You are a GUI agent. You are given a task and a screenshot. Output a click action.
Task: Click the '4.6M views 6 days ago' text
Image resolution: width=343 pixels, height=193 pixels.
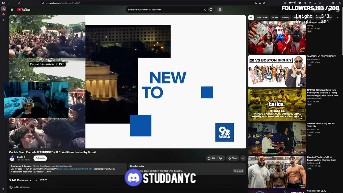click(x=21, y=166)
